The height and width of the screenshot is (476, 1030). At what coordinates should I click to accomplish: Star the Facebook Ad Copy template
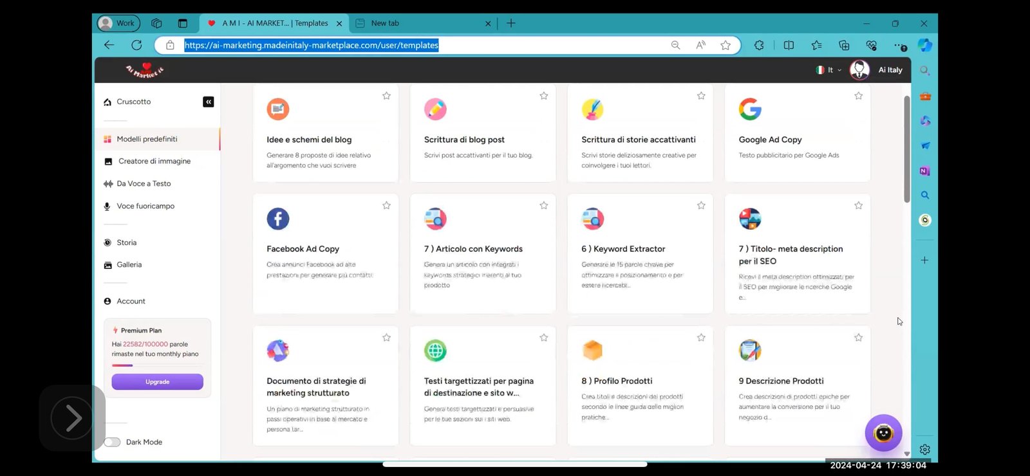[386, 206]
